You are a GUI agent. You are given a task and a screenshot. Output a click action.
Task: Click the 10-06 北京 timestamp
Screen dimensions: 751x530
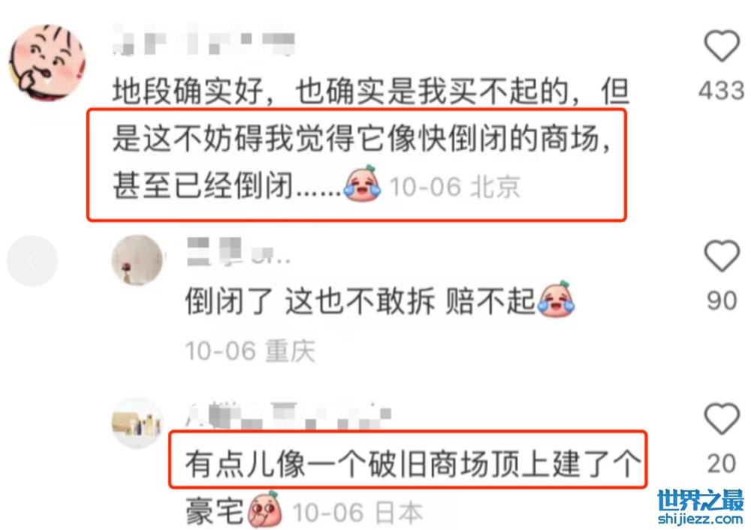pos(454,186)
